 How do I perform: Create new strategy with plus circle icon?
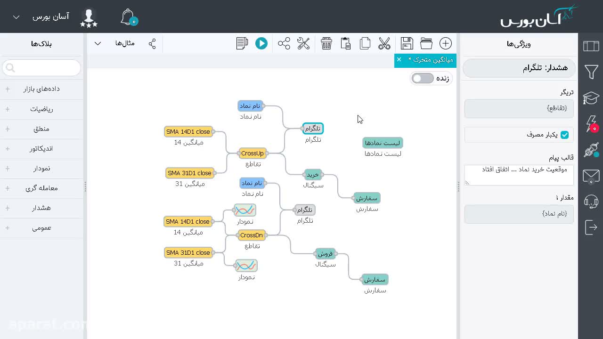(x=446, y=43)
